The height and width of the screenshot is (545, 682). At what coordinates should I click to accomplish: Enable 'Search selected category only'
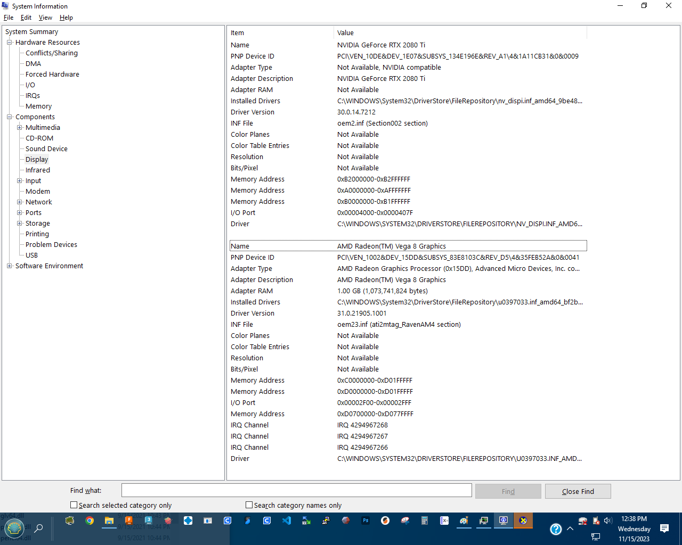tap(74, 505)
